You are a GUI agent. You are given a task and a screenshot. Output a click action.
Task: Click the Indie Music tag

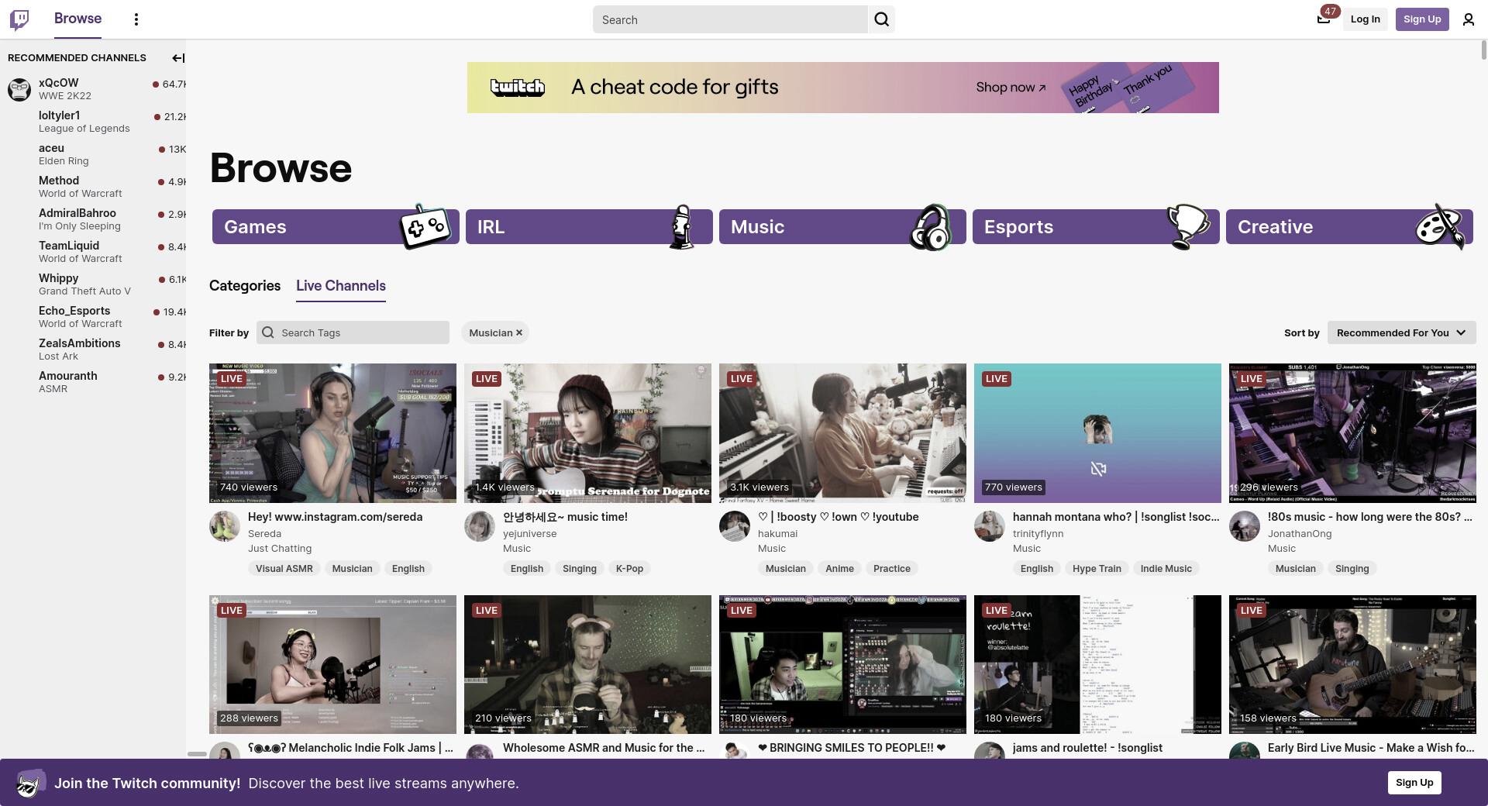pos(1166,568)
